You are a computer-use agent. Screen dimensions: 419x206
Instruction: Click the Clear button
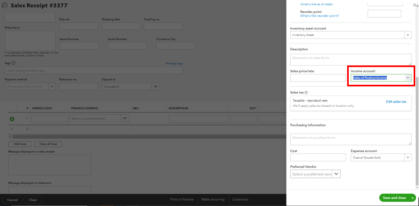33,200
